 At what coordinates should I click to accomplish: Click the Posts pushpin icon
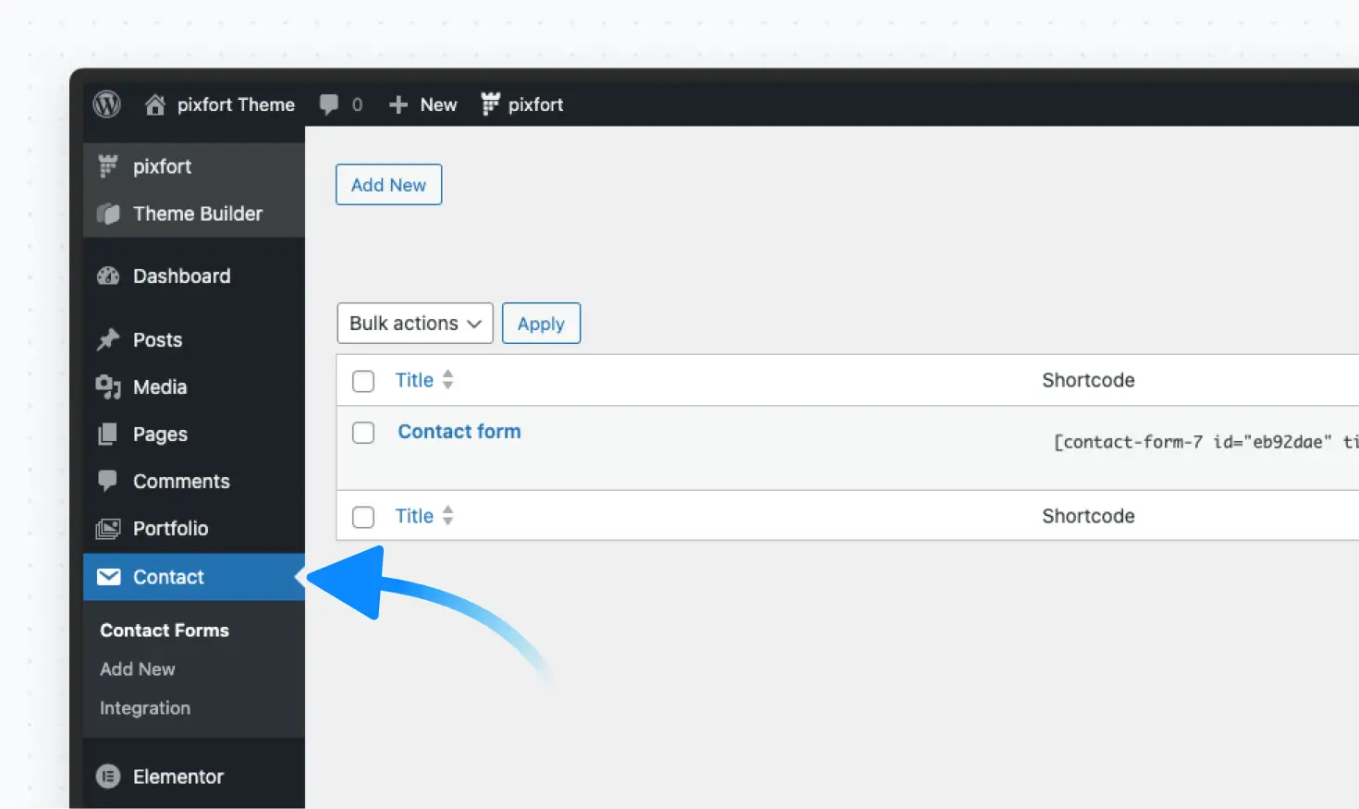pos(108,340)
